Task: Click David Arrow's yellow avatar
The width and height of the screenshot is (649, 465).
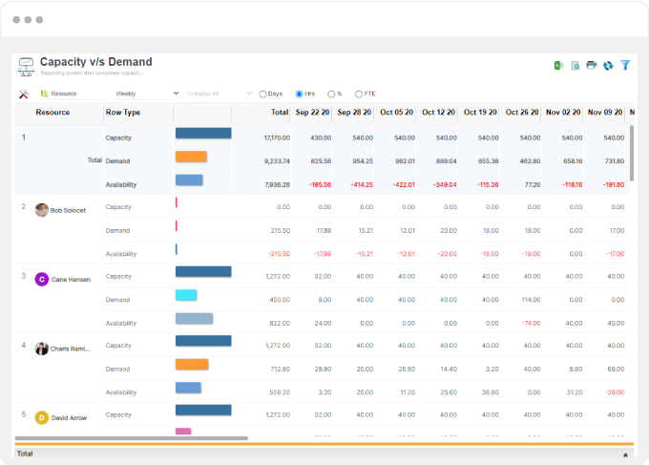Action: tap(41, 418)
